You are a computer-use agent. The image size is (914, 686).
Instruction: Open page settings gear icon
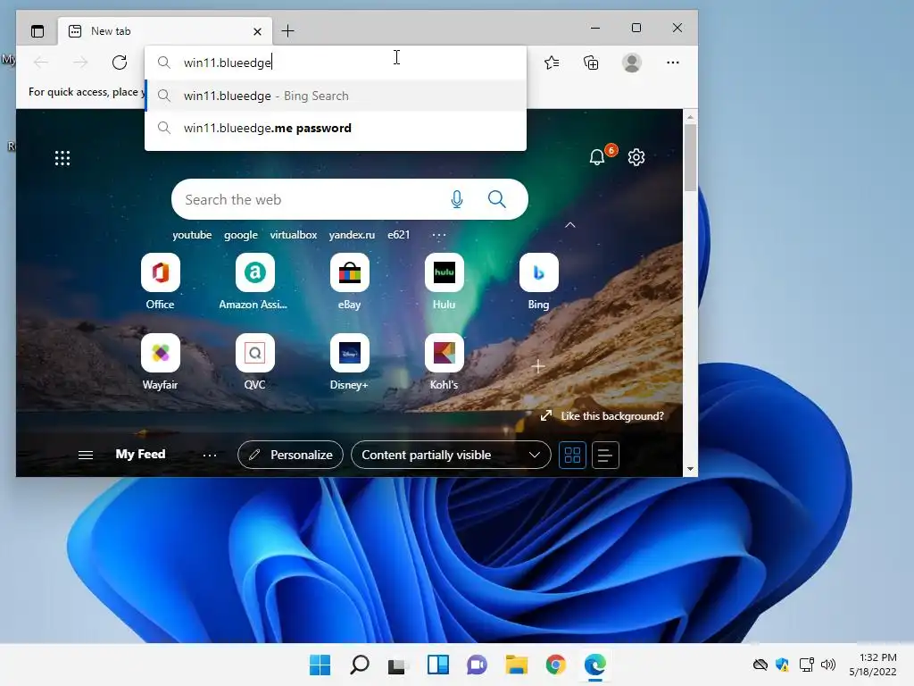(x=636, y=157)
